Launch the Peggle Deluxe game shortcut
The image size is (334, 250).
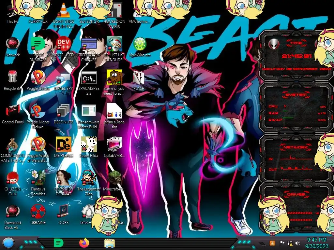[38, 80]
